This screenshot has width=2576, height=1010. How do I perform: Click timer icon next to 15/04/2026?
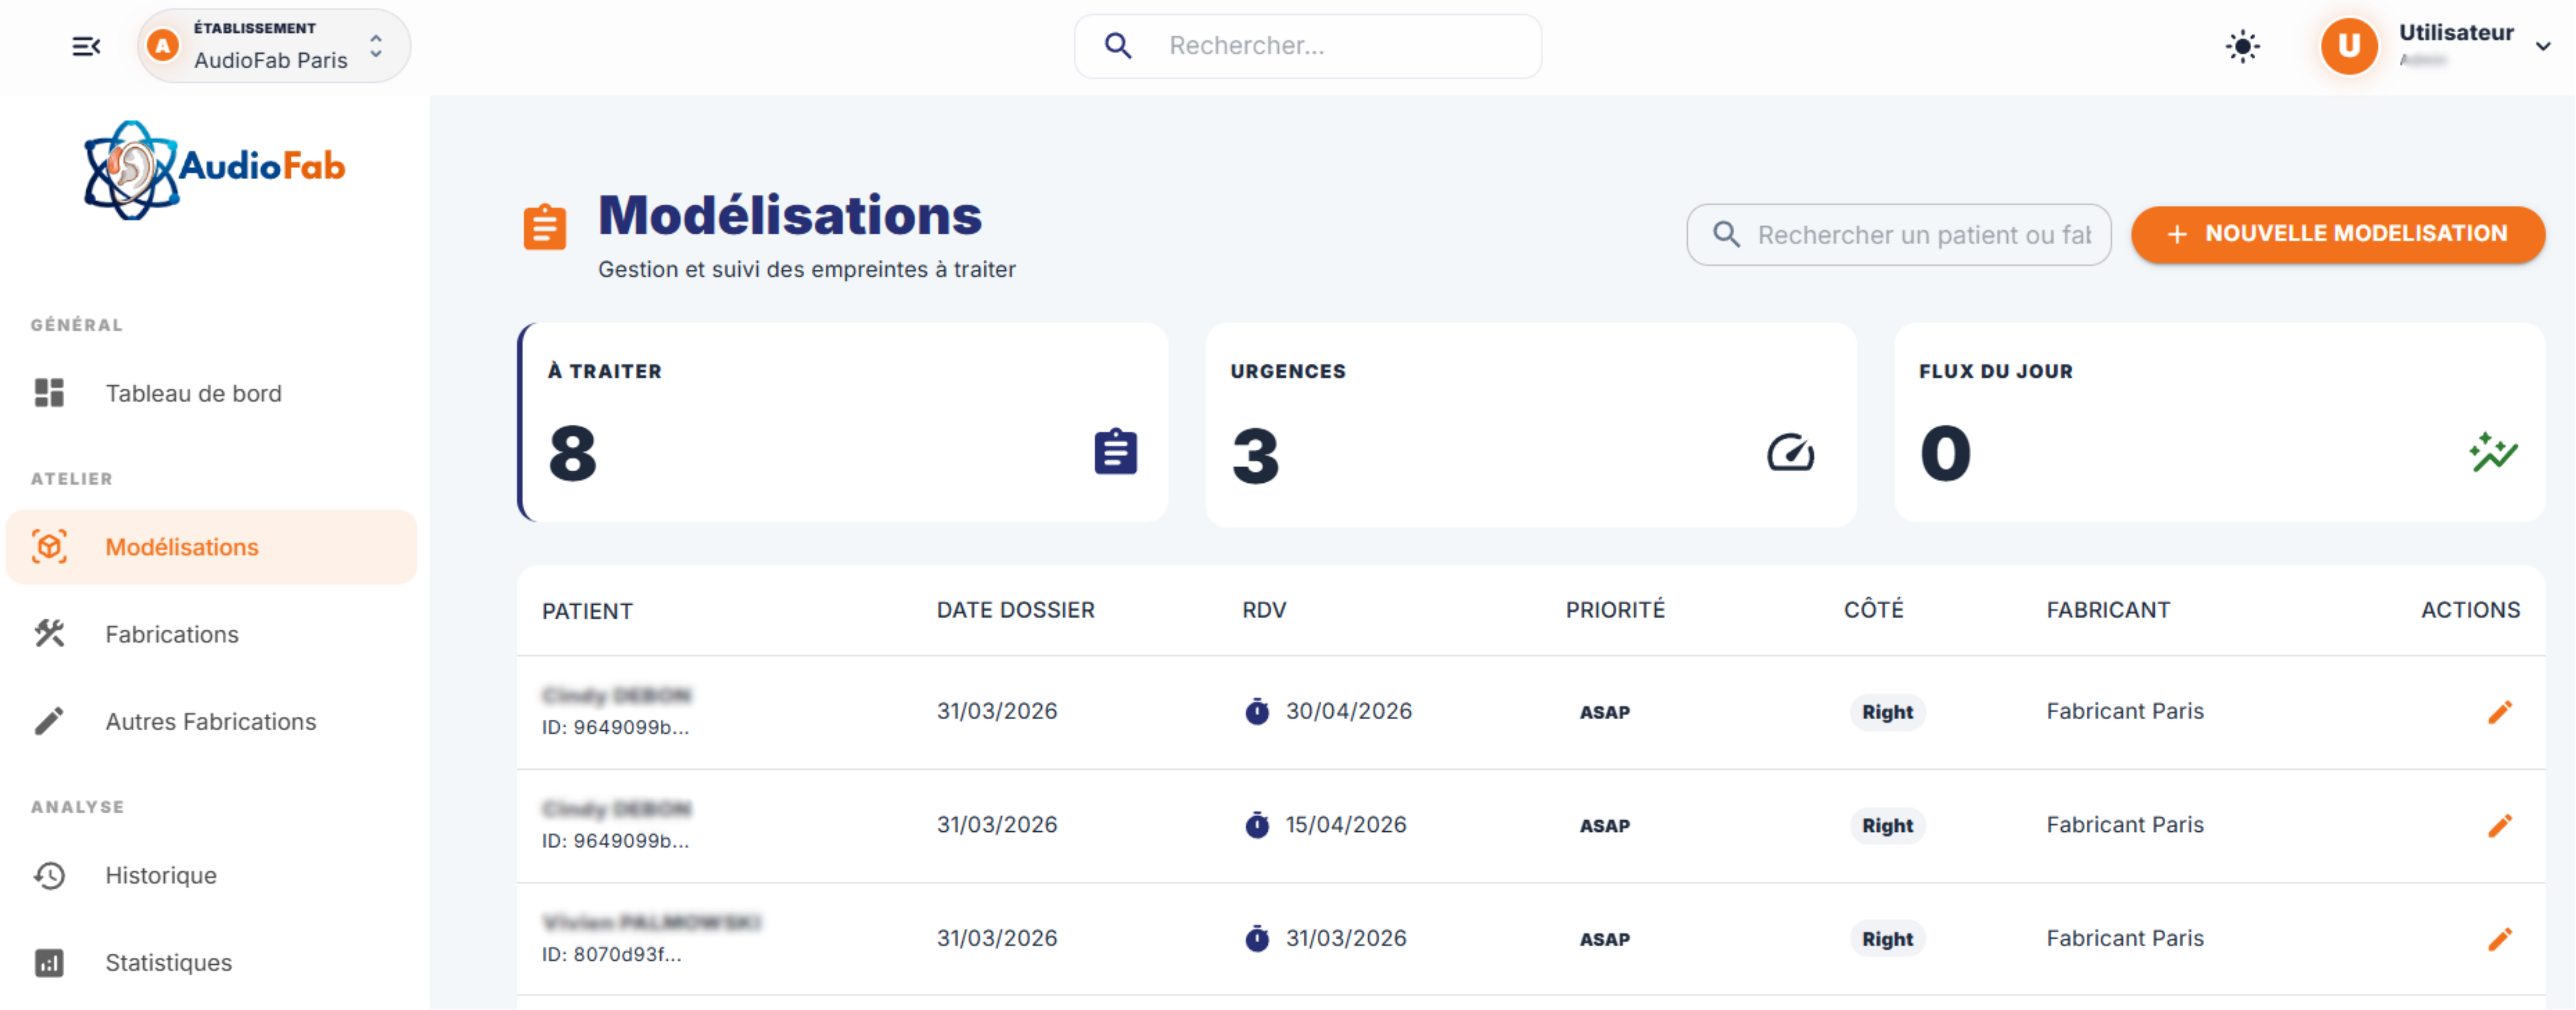pos(1257,825)
